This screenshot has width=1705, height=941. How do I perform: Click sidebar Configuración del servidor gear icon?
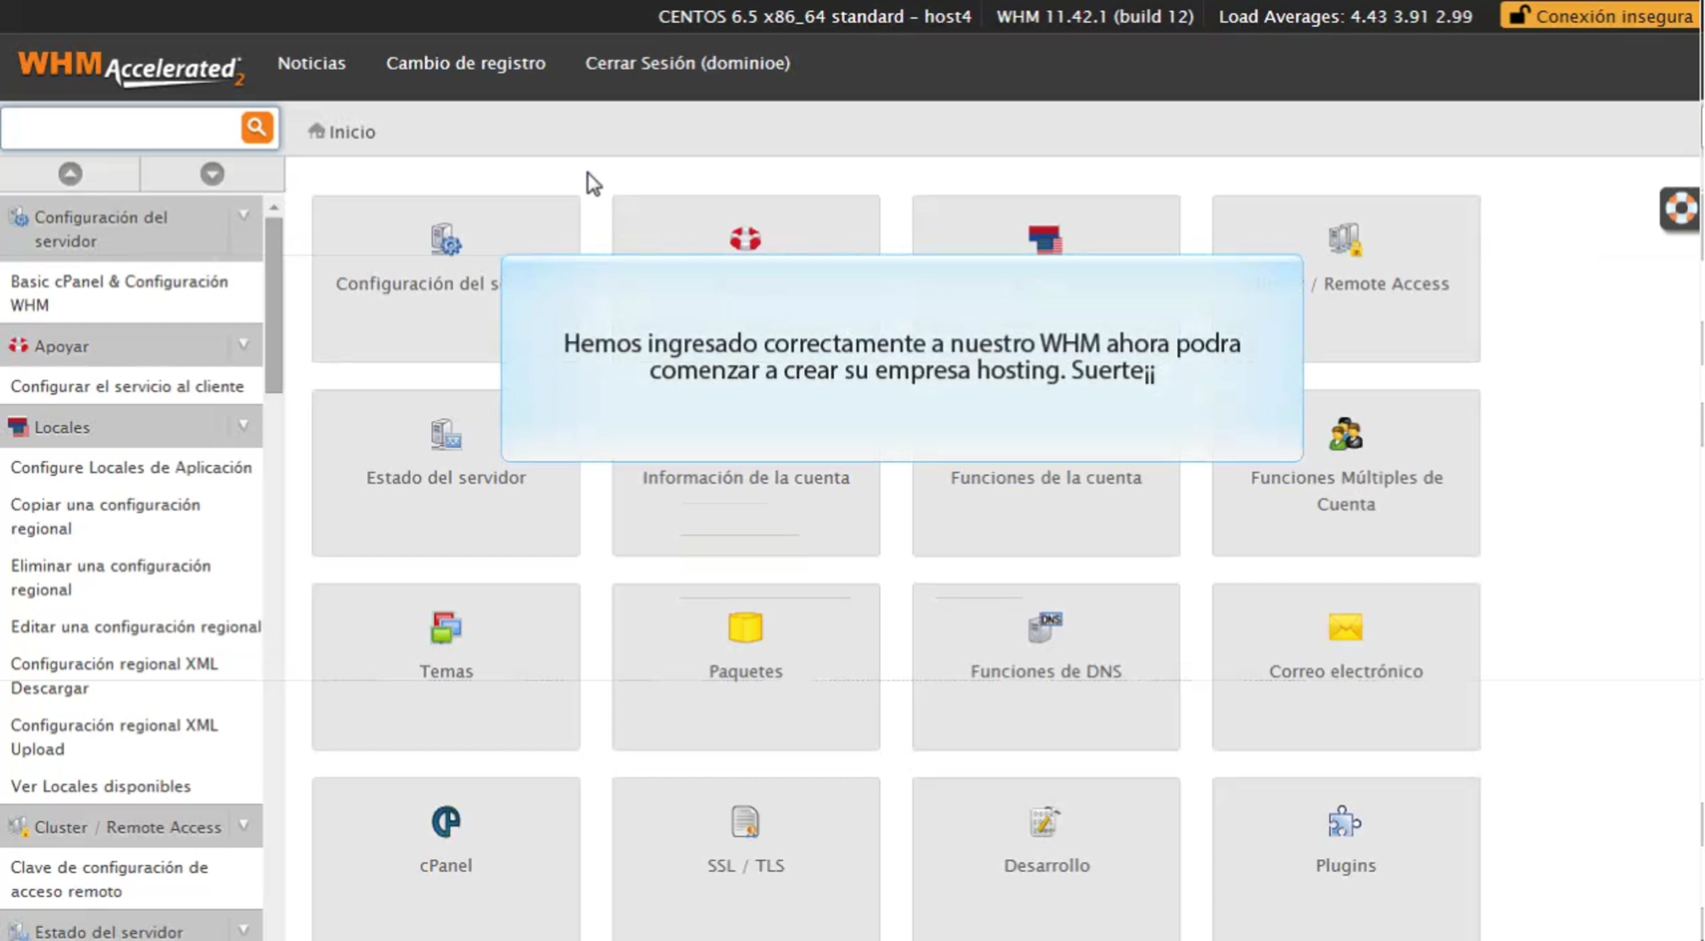(19, 217)
